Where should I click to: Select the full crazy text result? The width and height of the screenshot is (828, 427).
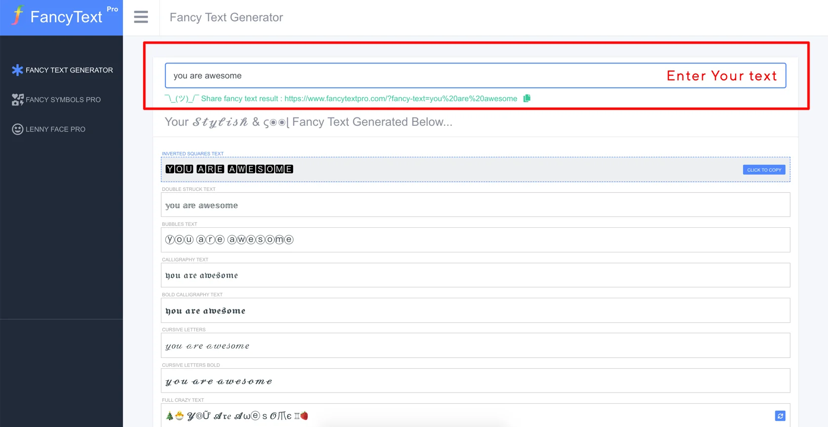[475, 416]
